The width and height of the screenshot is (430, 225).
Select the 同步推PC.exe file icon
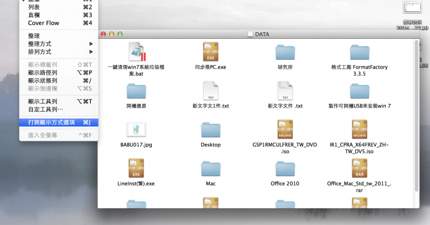pos(211,51)
